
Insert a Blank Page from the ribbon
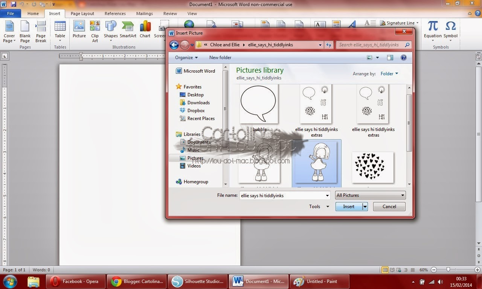25,32
